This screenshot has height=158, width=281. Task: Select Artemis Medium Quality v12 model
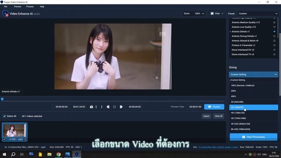(245, 22)
